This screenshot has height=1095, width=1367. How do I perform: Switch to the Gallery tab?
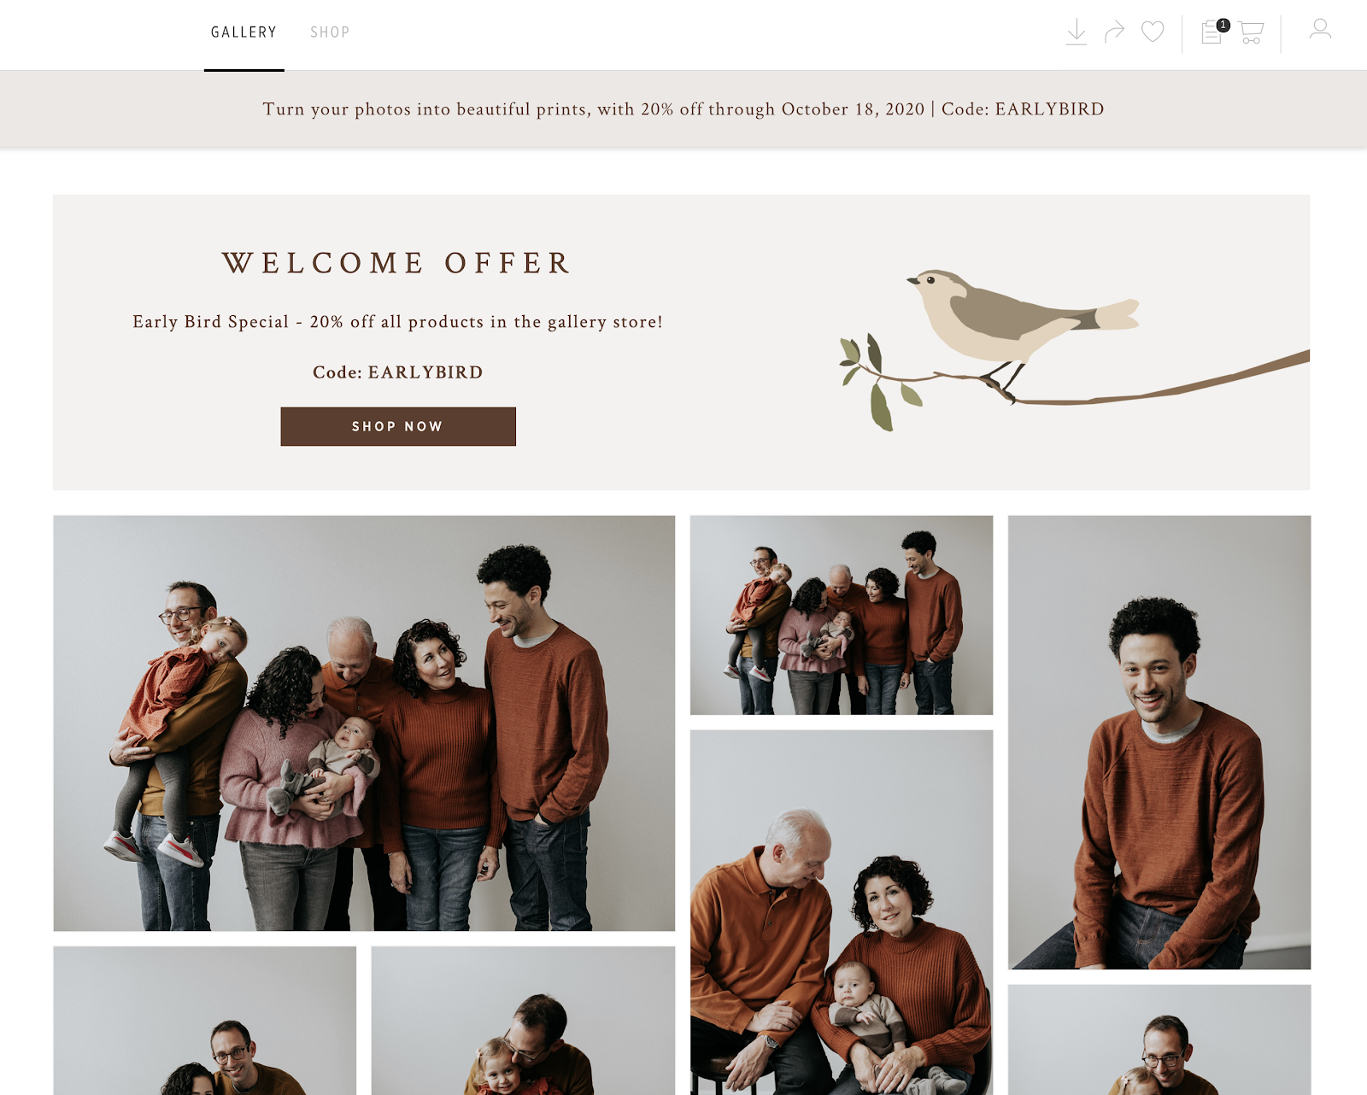tap(243, 32)
